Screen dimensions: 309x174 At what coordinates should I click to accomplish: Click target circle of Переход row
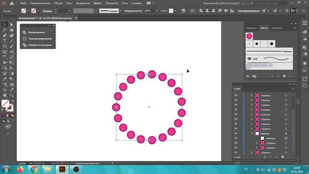pyautogui.click(x=286, y=133)
